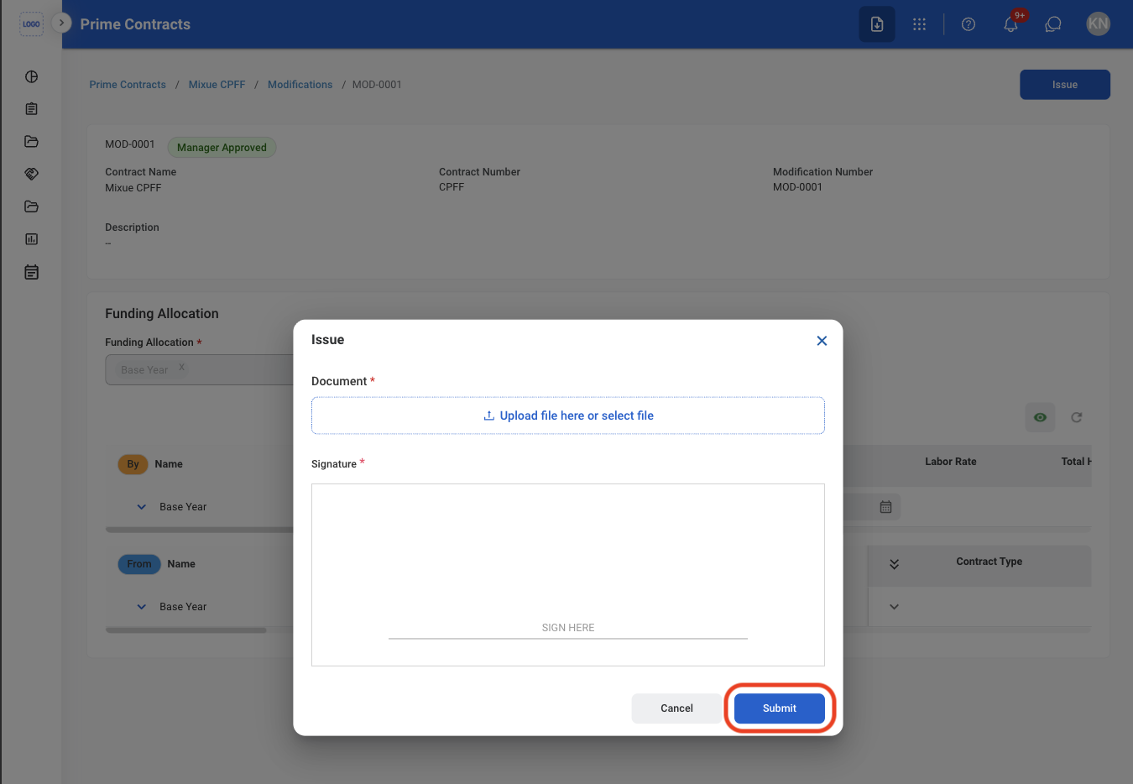Click the By table horizontal scrollbar
The width and height of the screenshot is (1133, 784).
coord(199,530)
